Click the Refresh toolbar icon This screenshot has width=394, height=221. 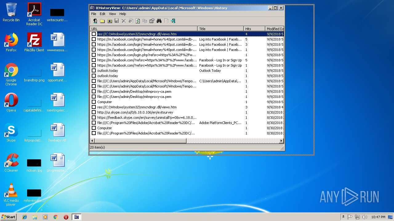[x=138, y=21]
